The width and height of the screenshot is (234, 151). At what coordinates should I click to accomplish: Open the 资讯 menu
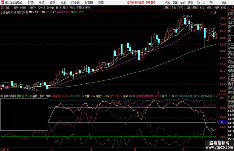[x=53, y=2]
